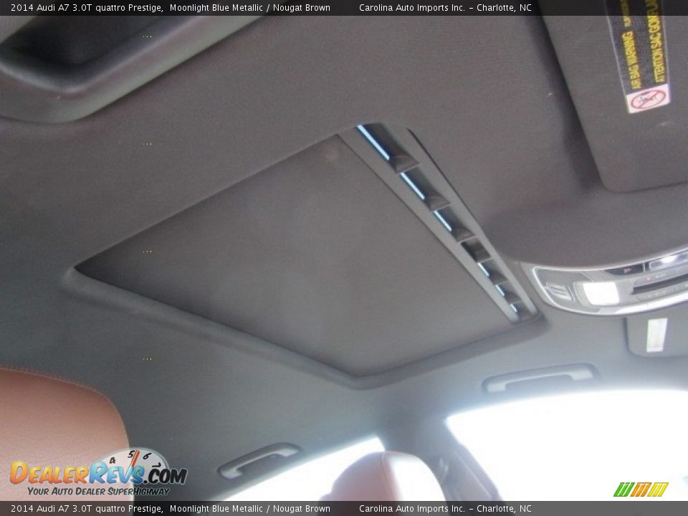Click the front grab handle near the console

click(540, 377)
